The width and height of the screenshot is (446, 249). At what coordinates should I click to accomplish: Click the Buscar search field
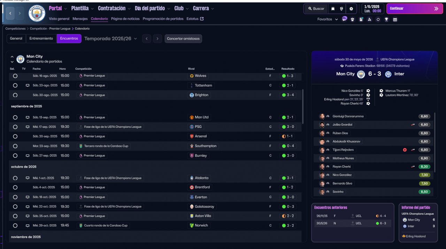click(x=316, y=9)
